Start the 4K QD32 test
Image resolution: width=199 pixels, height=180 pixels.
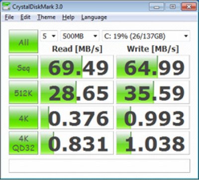click(23, 143)
